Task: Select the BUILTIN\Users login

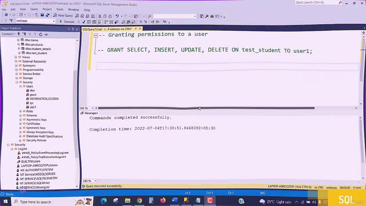Action: click(x=31, y=161)
